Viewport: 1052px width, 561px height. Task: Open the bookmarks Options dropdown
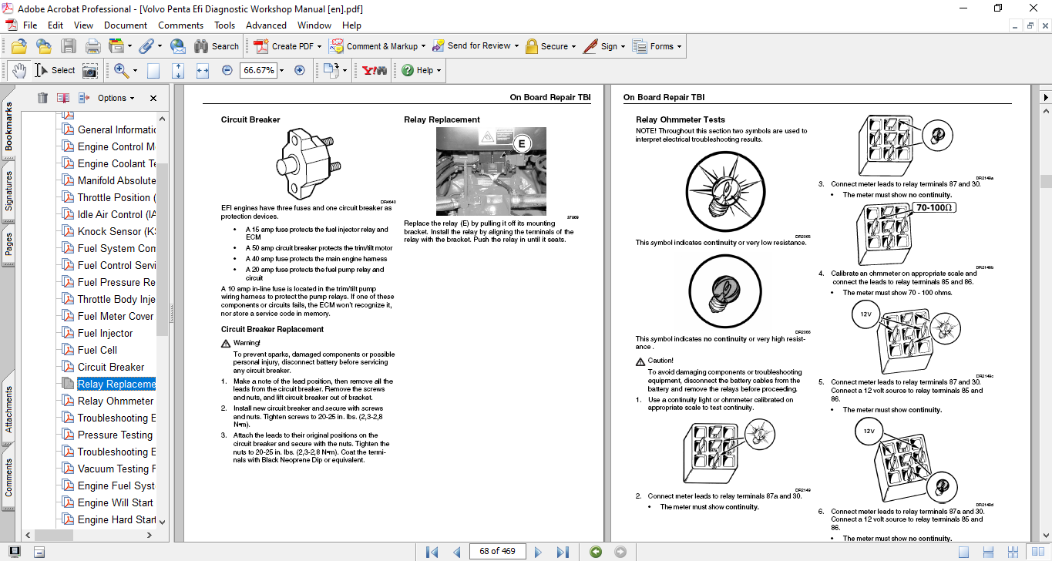point(116,98)
